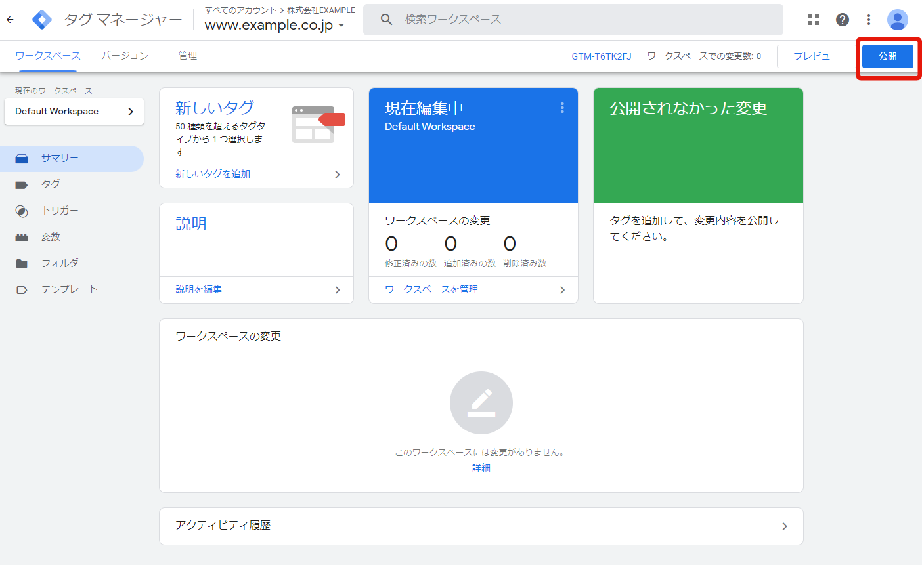The image size is (922, 565).
Task: Click the タグ label icon in sidebar
Action: pyautogui.click(x=22, y=184)
